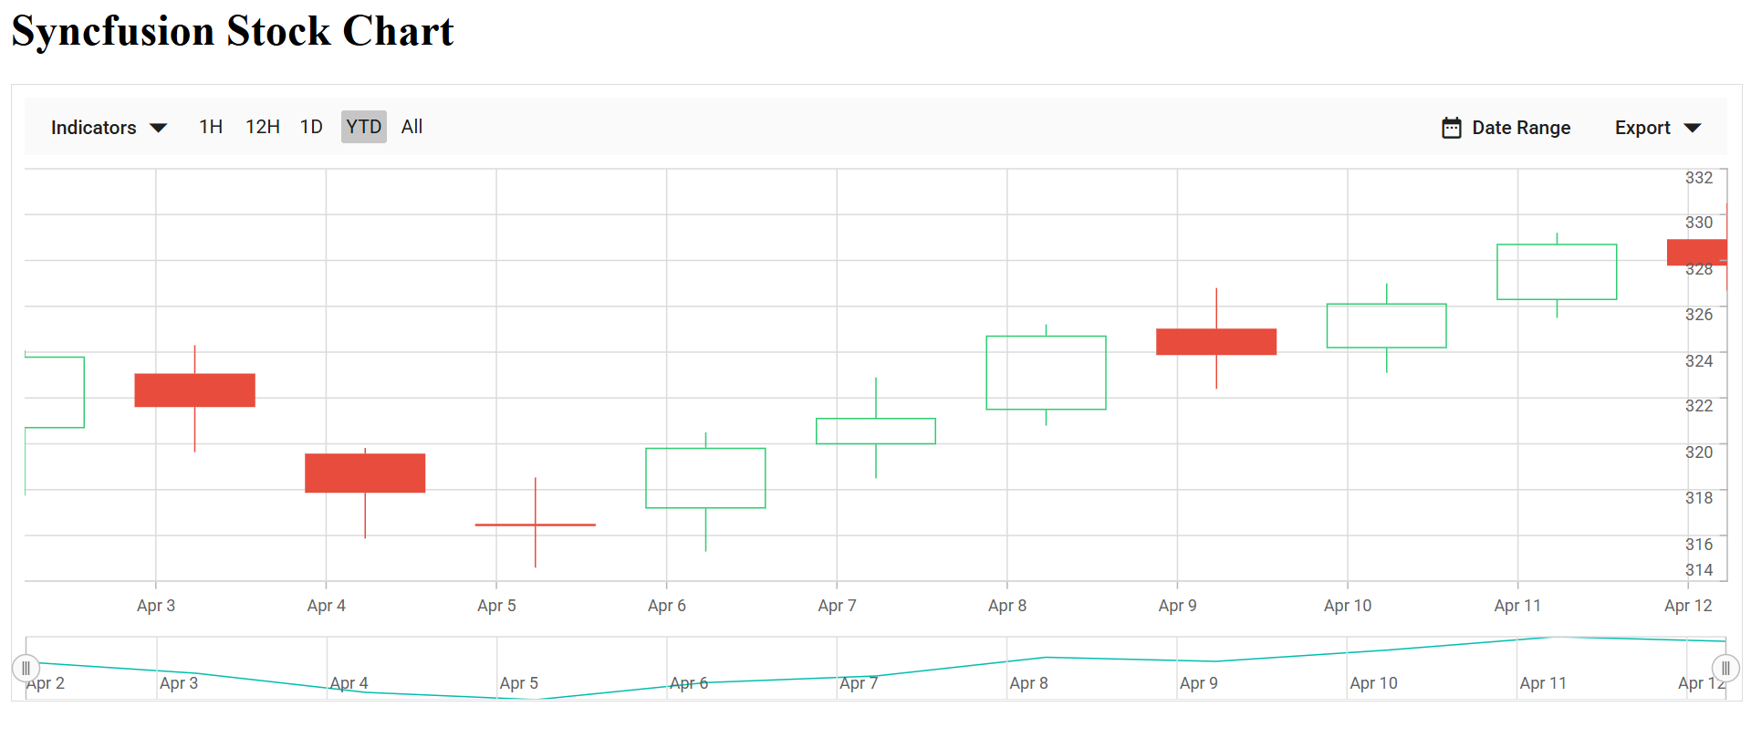
Task: Click the Apr 9 red candlestick
Action: click(x=1216, y=341)
